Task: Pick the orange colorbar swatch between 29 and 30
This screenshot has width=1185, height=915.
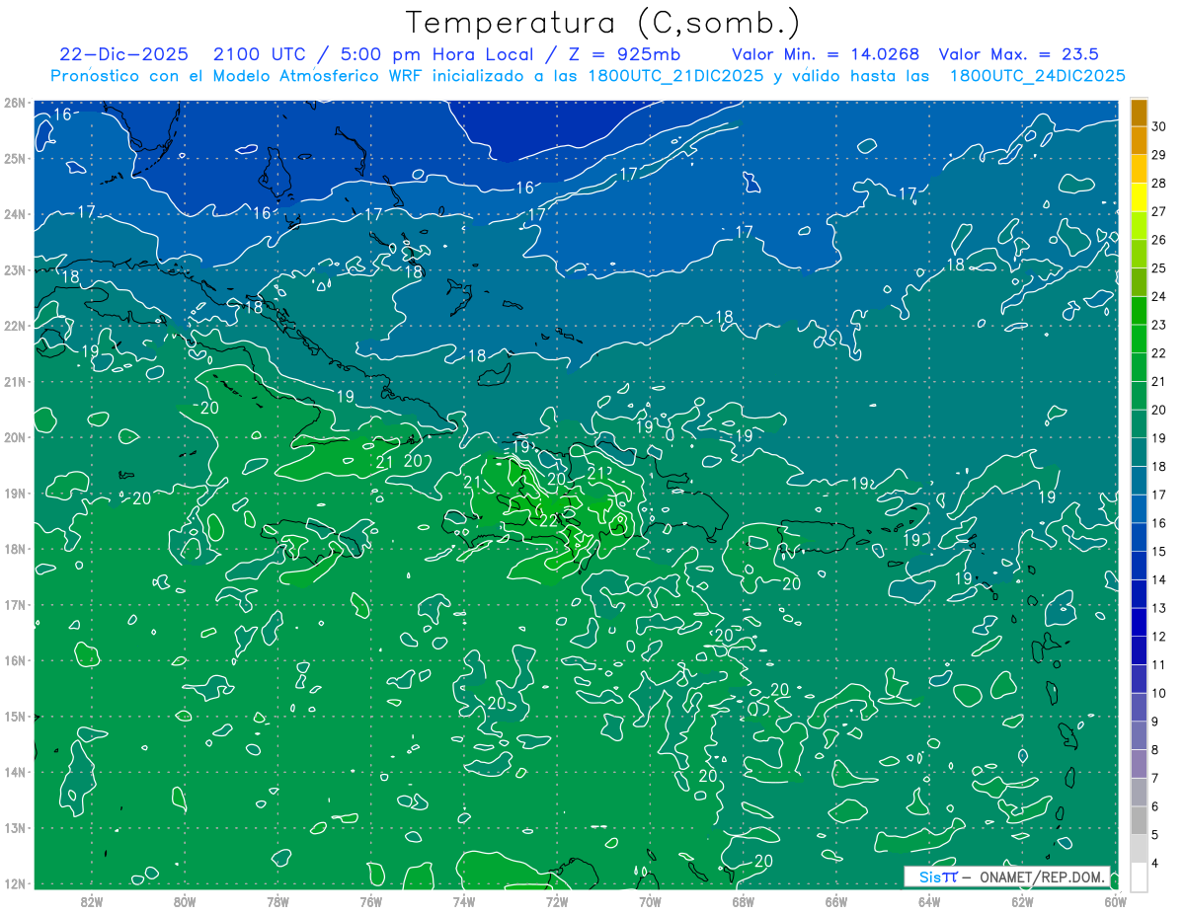Action: point(1139,140)
